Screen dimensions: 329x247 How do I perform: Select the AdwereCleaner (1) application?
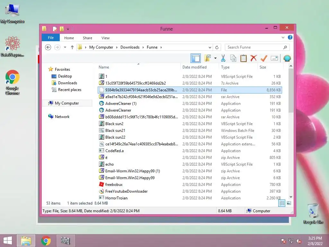coord(190,103)
